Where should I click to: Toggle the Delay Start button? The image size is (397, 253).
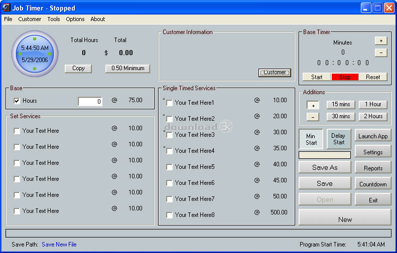(x=339, y=139)
